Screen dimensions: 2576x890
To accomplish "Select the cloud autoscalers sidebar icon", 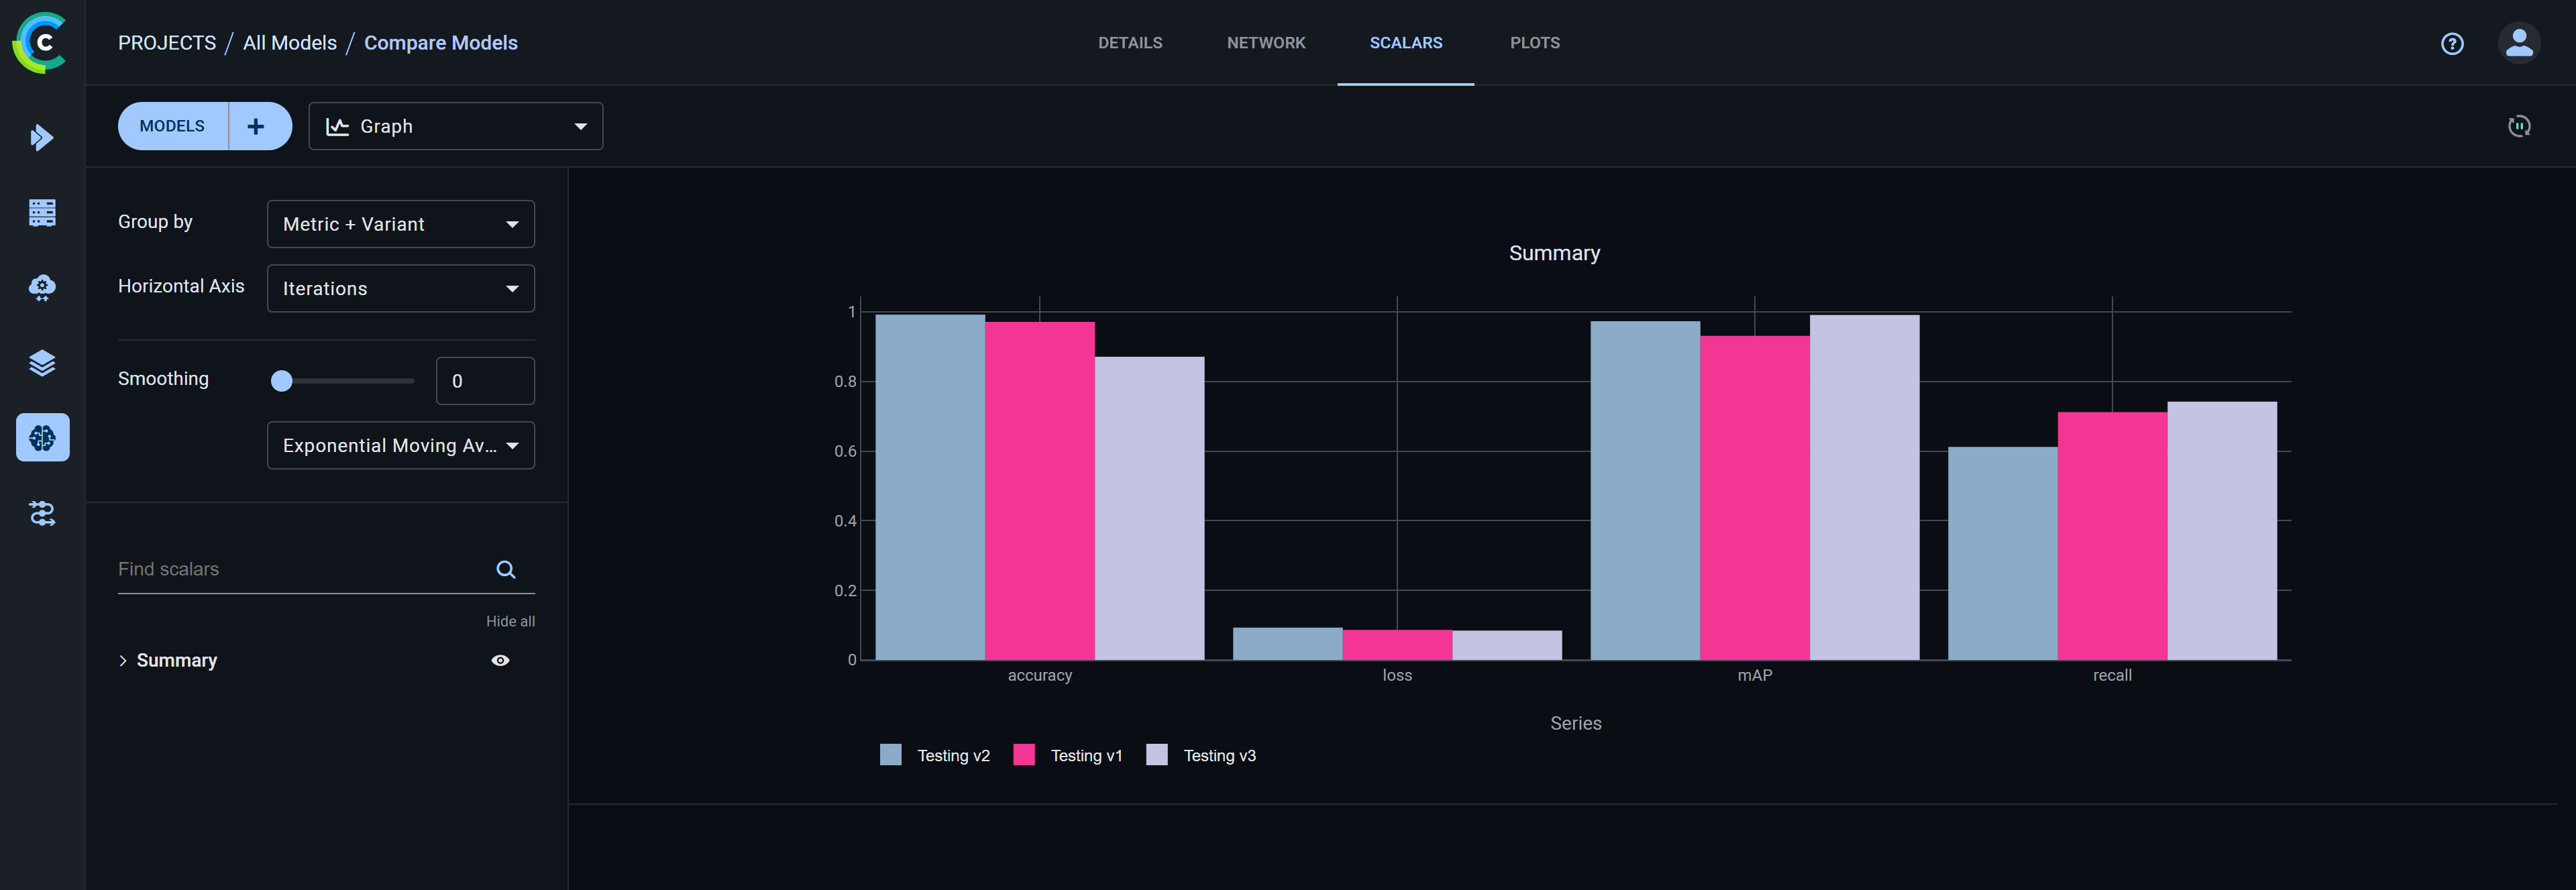I will point(41,287).
